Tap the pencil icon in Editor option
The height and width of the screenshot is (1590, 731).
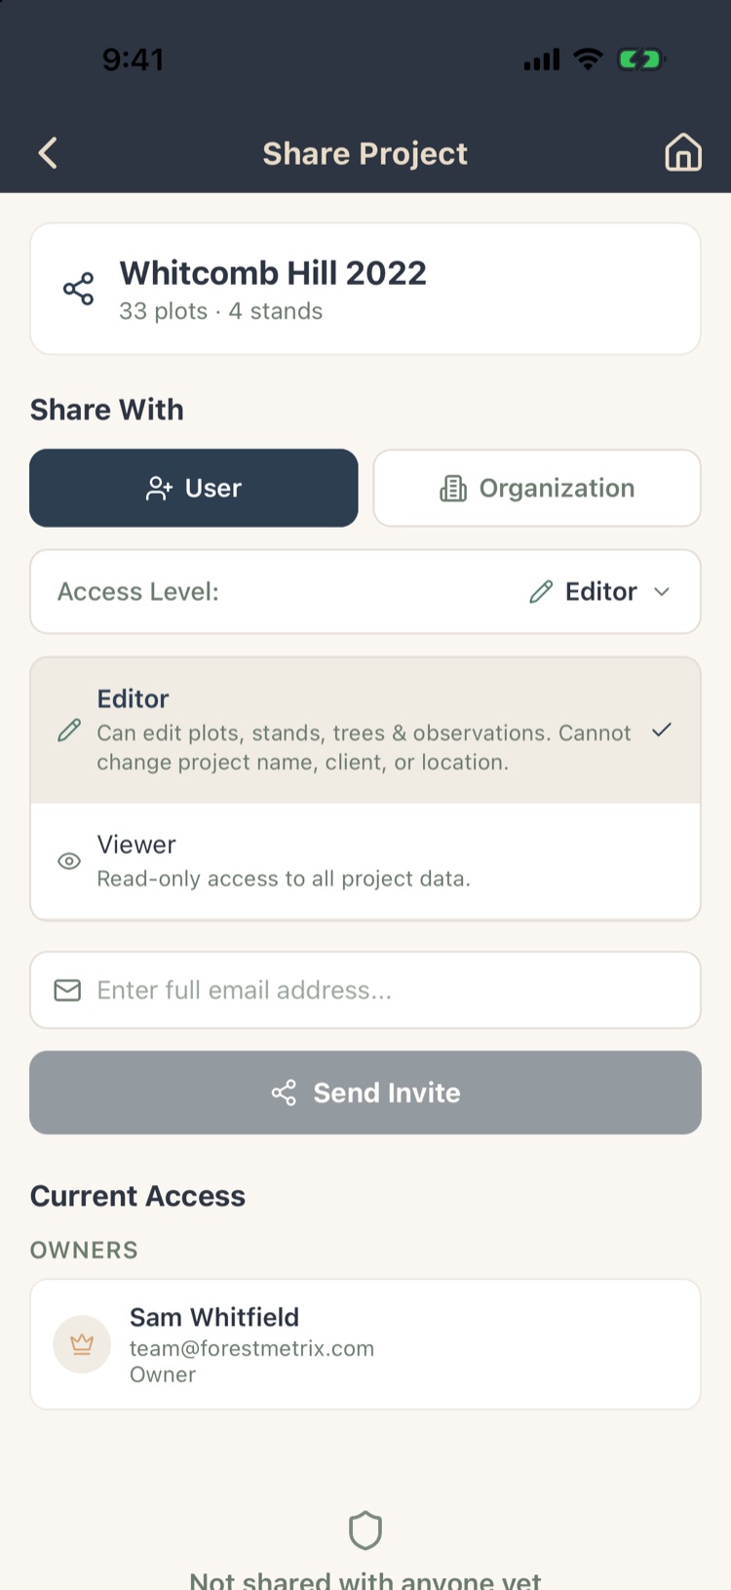pos(69,731)
